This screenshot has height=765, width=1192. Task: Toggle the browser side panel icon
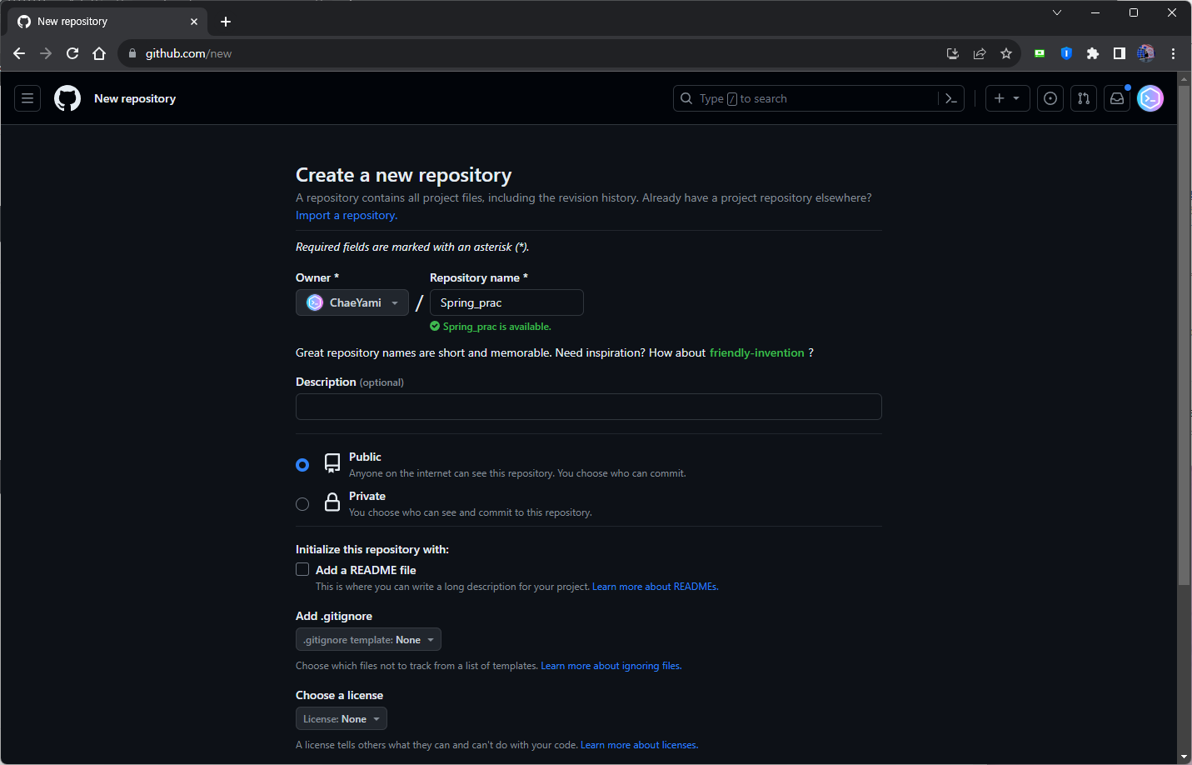tap(1120, 53)
